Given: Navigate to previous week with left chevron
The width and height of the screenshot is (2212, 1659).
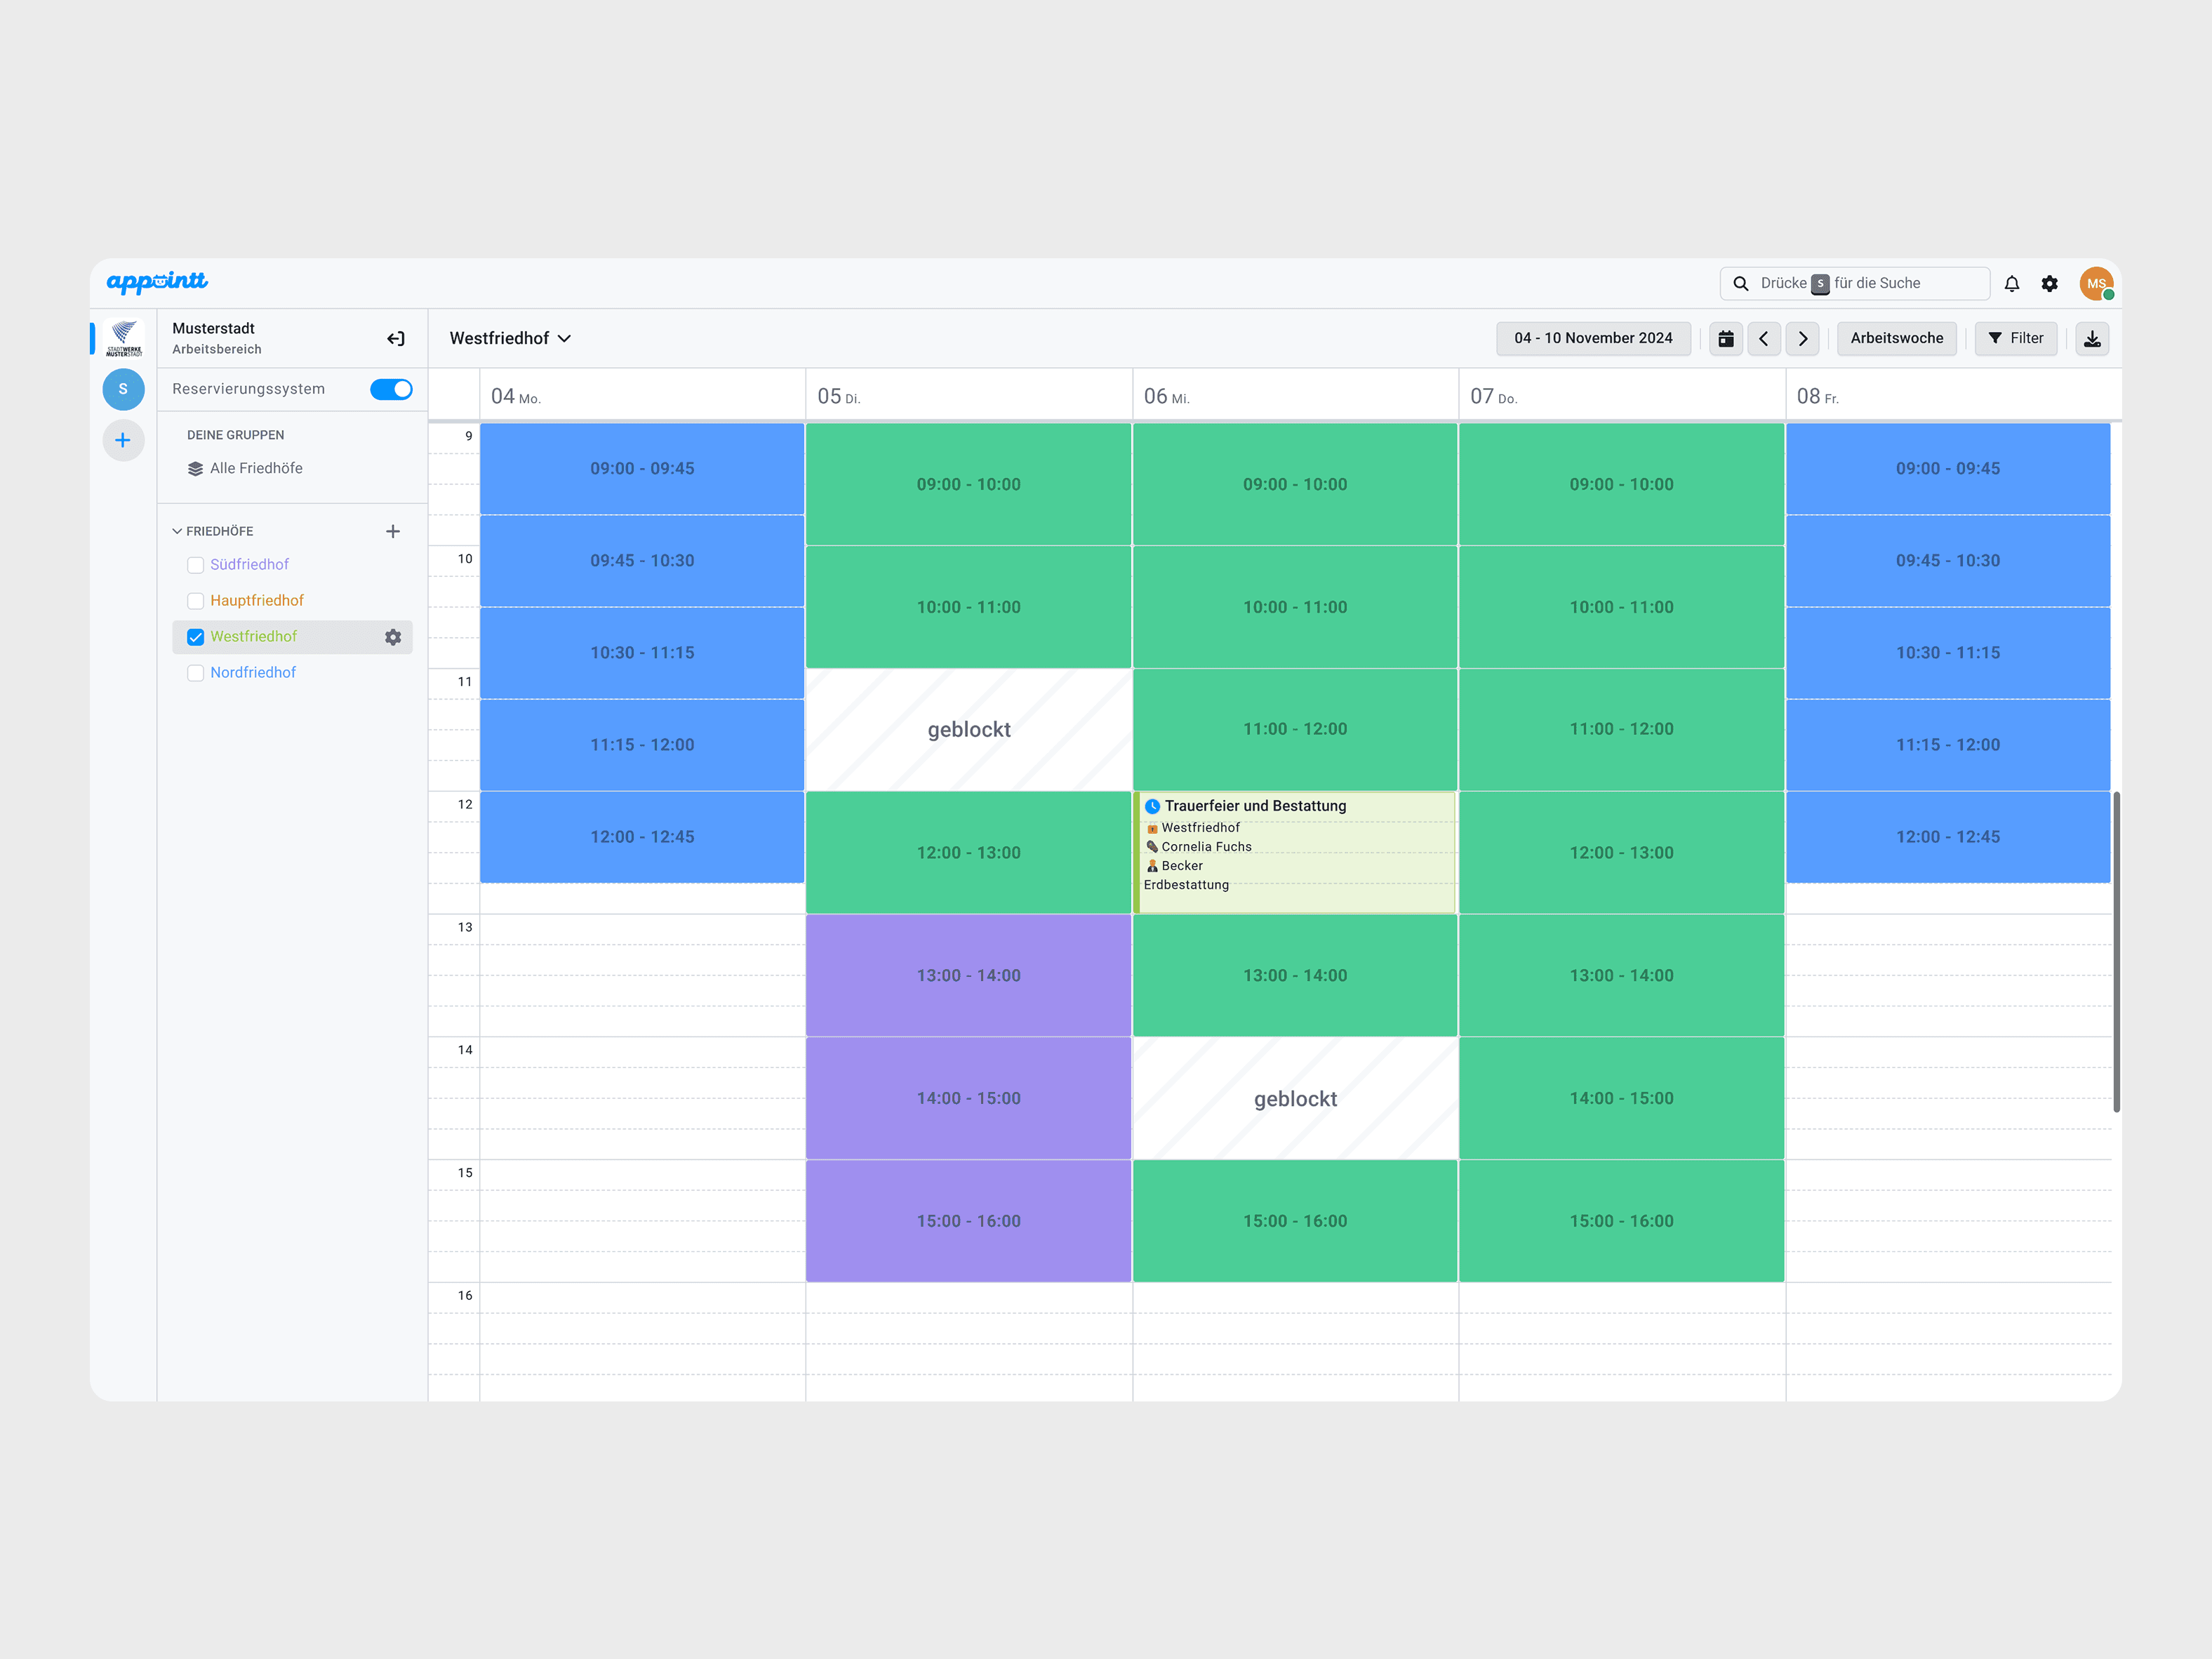Looking at the screenshot, I should 1764,338.
